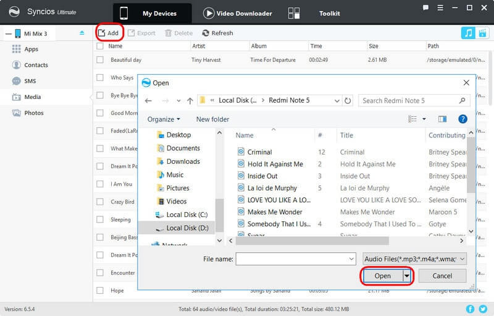Screen dimensions: 494x316
Task: Open the Toolkit grid icon
Action: [x=294, y=13]
